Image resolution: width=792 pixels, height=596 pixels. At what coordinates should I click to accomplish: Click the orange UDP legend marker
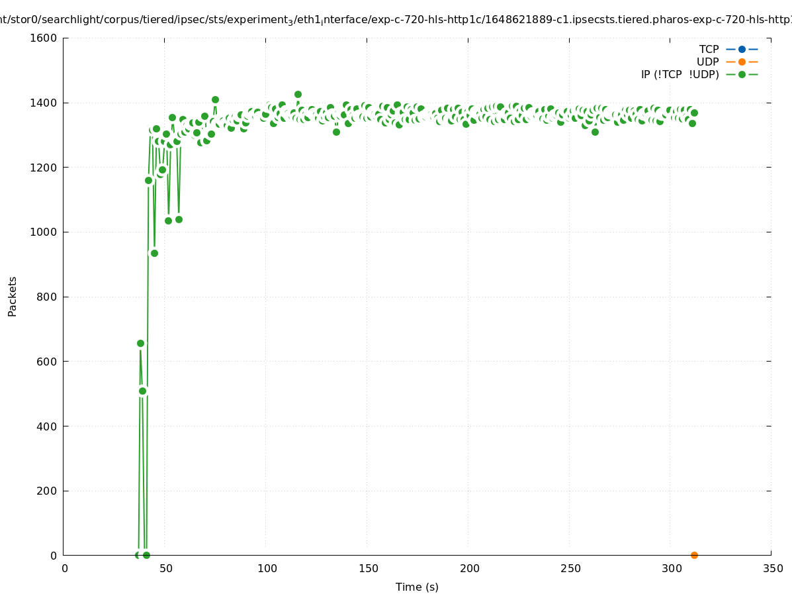pos(742,62)
